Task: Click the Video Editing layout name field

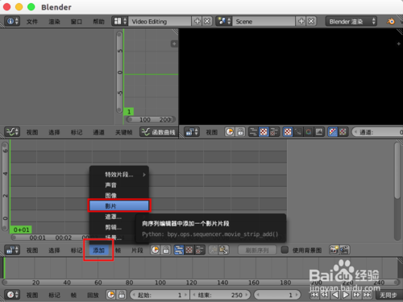Action: click(x=160, y=21)
